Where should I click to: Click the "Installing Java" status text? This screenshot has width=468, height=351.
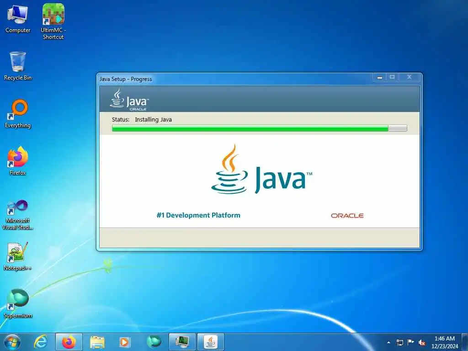pos(154,120)
